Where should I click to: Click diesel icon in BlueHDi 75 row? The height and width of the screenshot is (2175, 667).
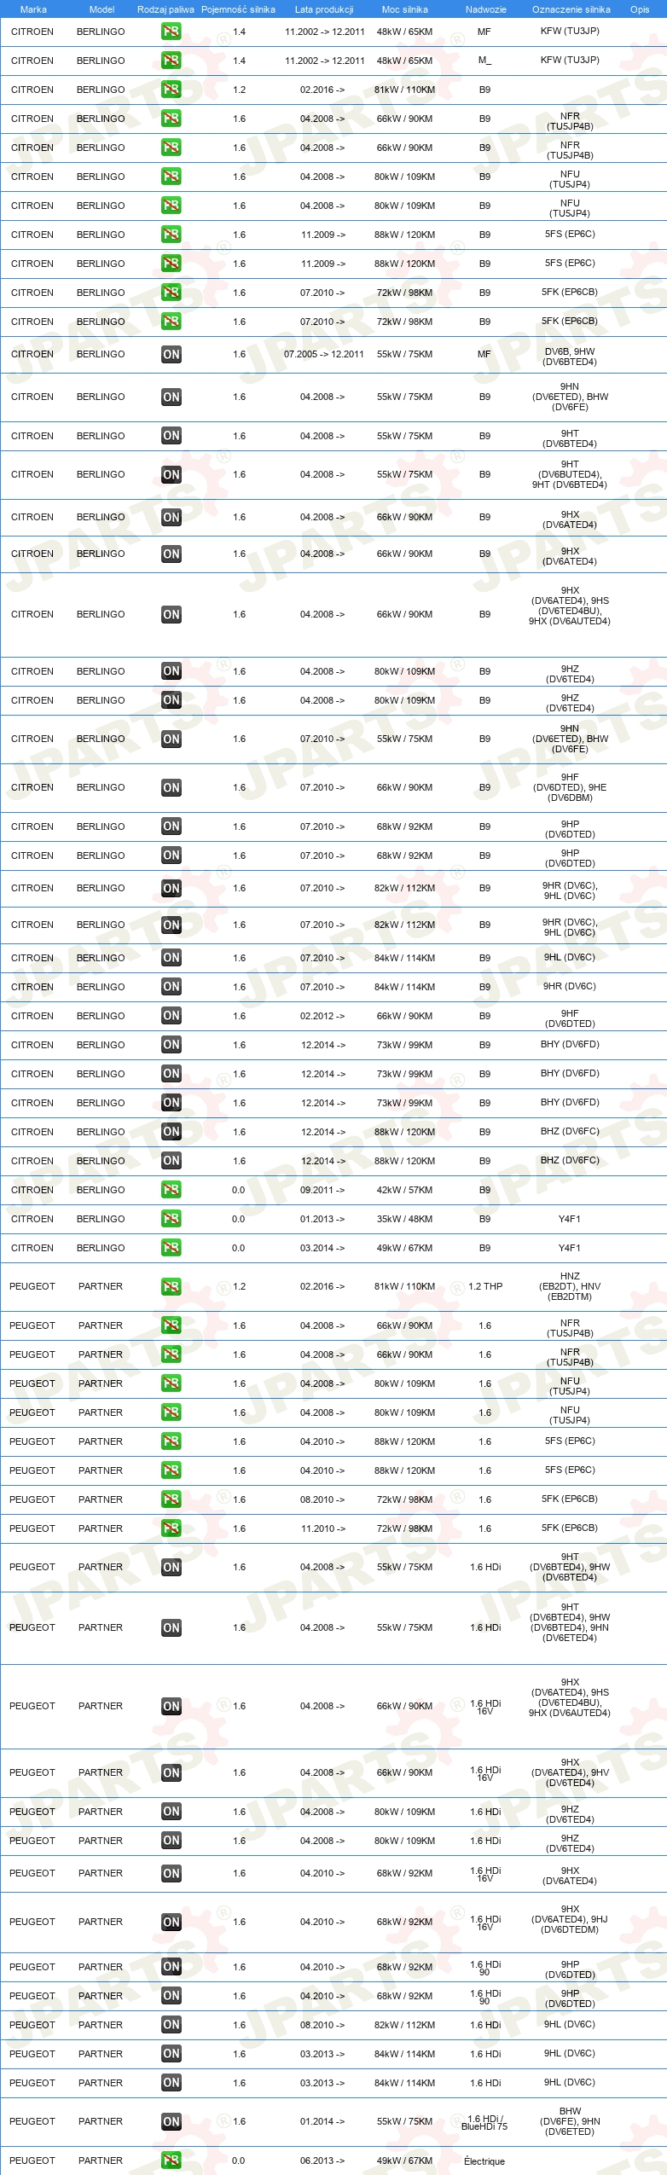click(171, 2122)
